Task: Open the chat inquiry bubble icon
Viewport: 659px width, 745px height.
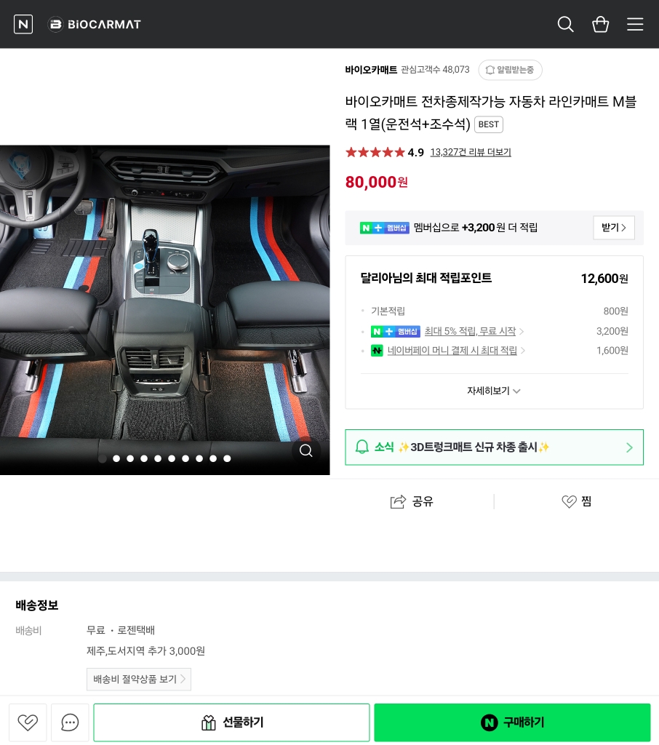Action: (x=70, y=722)
